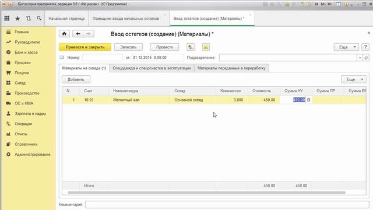The image size is (373, 210).
Task: Open Favorites star in top panel
Action: 17,18
